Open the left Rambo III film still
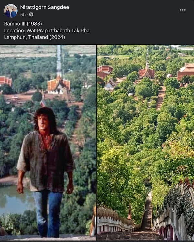Viewport: 194px width, 242px height. coord(48,143)
